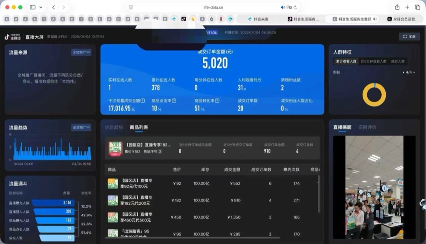Click the 成交订单数 column header in table
This screenshot has height=244, width=426.
(x=261, y=169)
